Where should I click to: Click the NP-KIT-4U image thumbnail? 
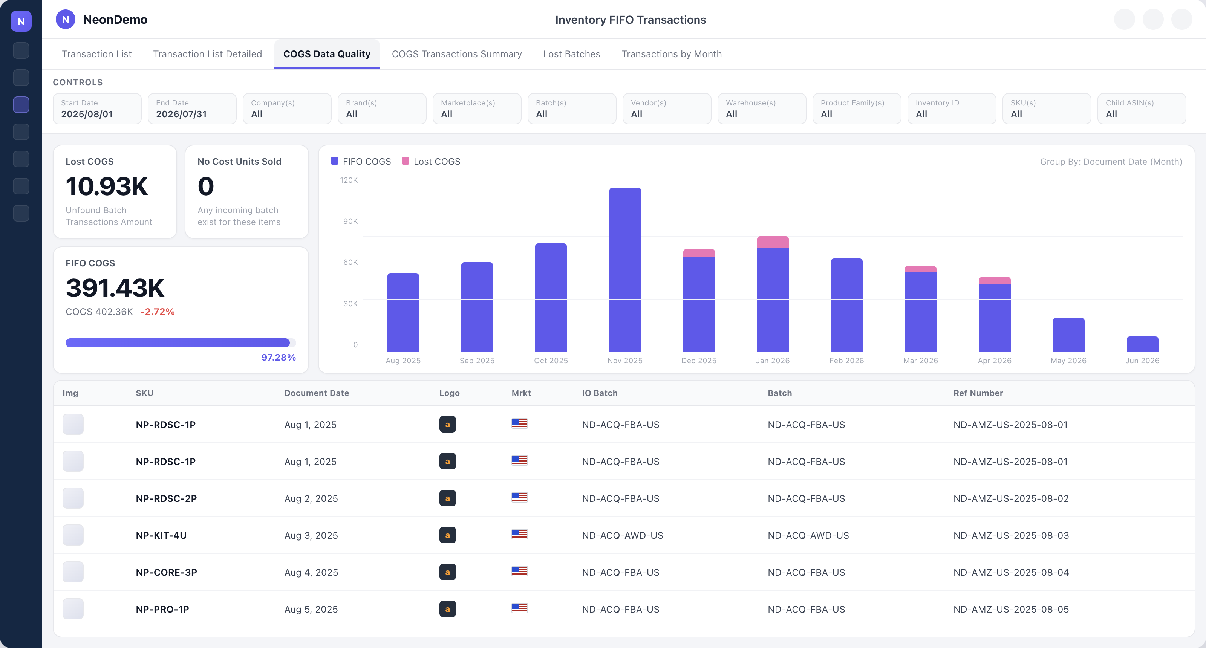click(x=73, y=535)
